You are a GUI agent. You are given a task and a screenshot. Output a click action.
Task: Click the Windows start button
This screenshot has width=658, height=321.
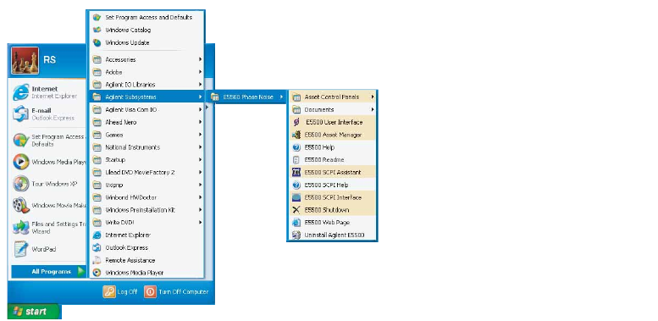(x=35, y=312)
